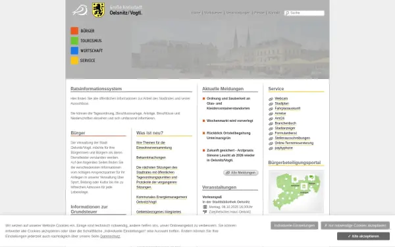Open the Vorlesespaß event title
395x247 pixels.
212,197
